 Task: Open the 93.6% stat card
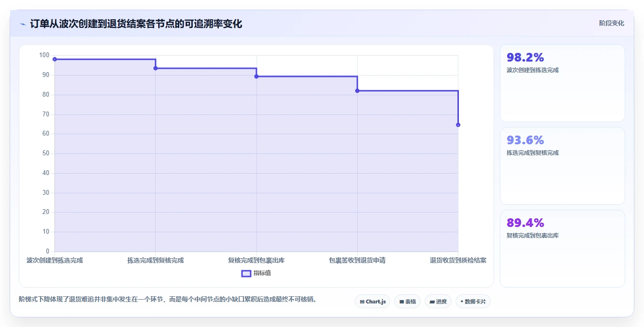[563, 166]
